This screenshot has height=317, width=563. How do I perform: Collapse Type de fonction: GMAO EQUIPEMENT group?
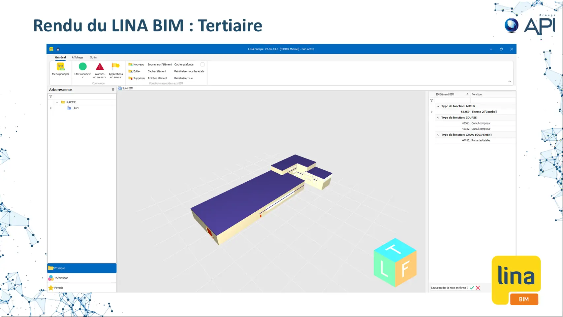[438, 135]
